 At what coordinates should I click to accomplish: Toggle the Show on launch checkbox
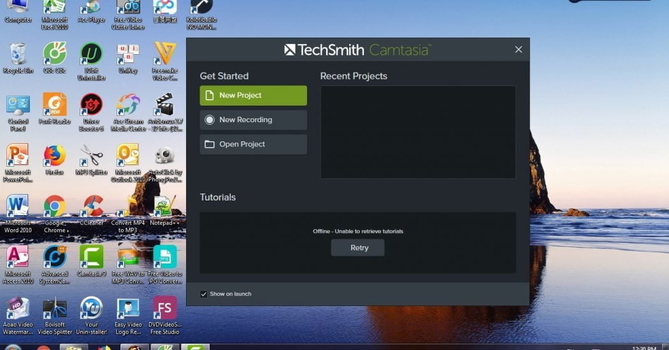coord(203,294)
